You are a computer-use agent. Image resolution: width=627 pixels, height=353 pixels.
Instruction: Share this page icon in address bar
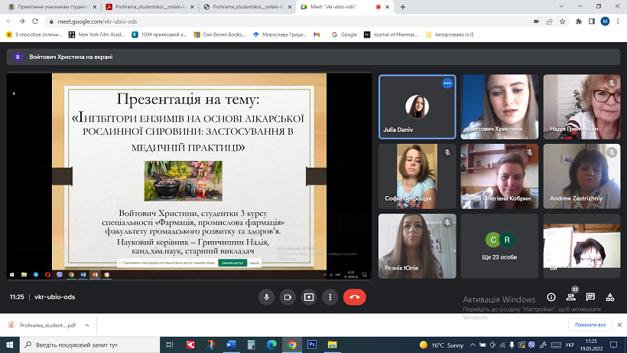[x=550, y=21]
